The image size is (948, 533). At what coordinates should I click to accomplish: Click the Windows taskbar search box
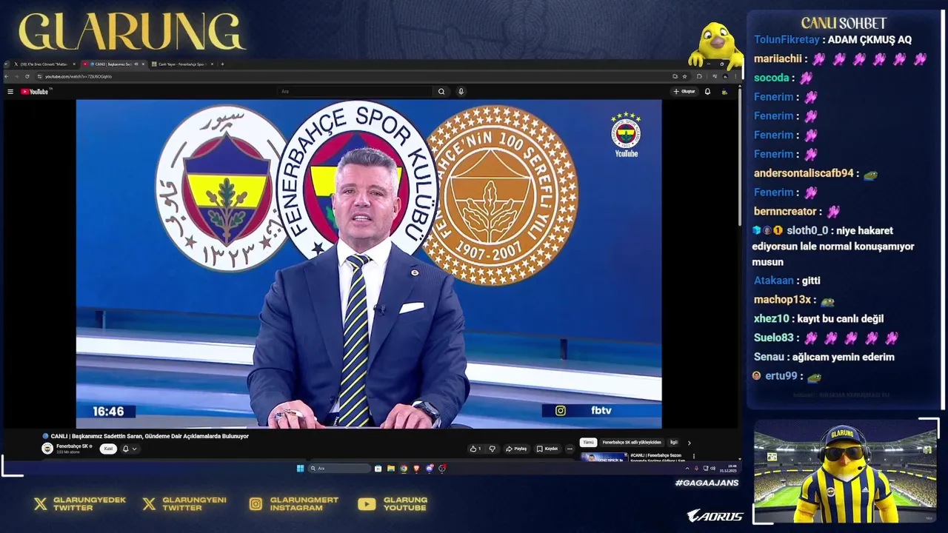[x=339, y=468]
